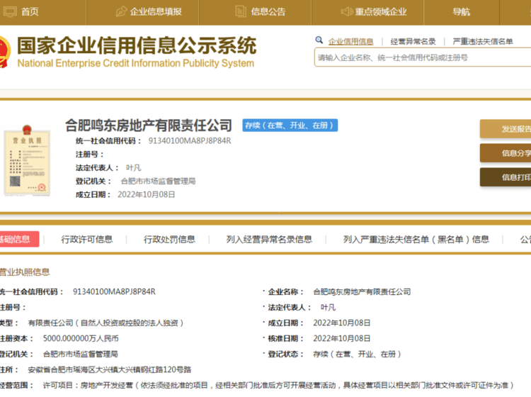The width and height of the screenshot is (531, 397).
Task: Open the 导航 menu item
Action: (x=461, y=12)
